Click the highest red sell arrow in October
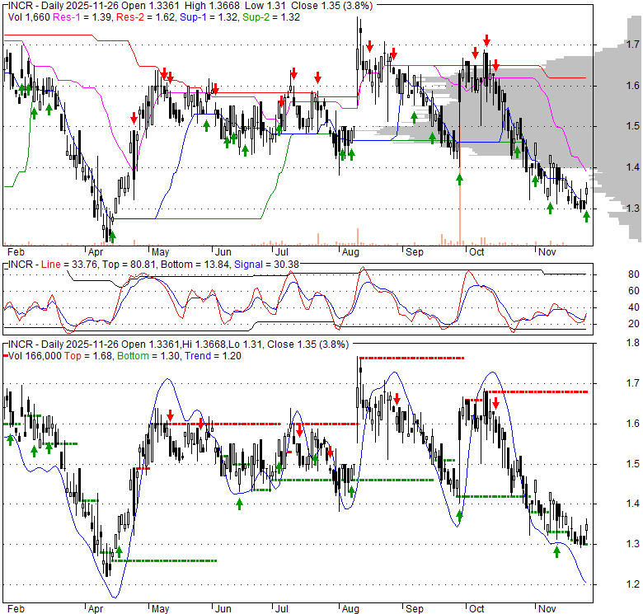The height and width of the screenshot is (614, 643). [x=486, y=40]
